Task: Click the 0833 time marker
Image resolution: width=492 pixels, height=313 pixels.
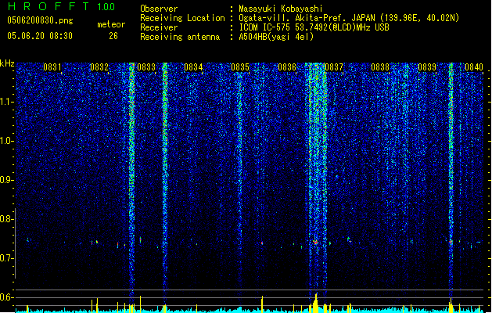Action: (146, 67)
